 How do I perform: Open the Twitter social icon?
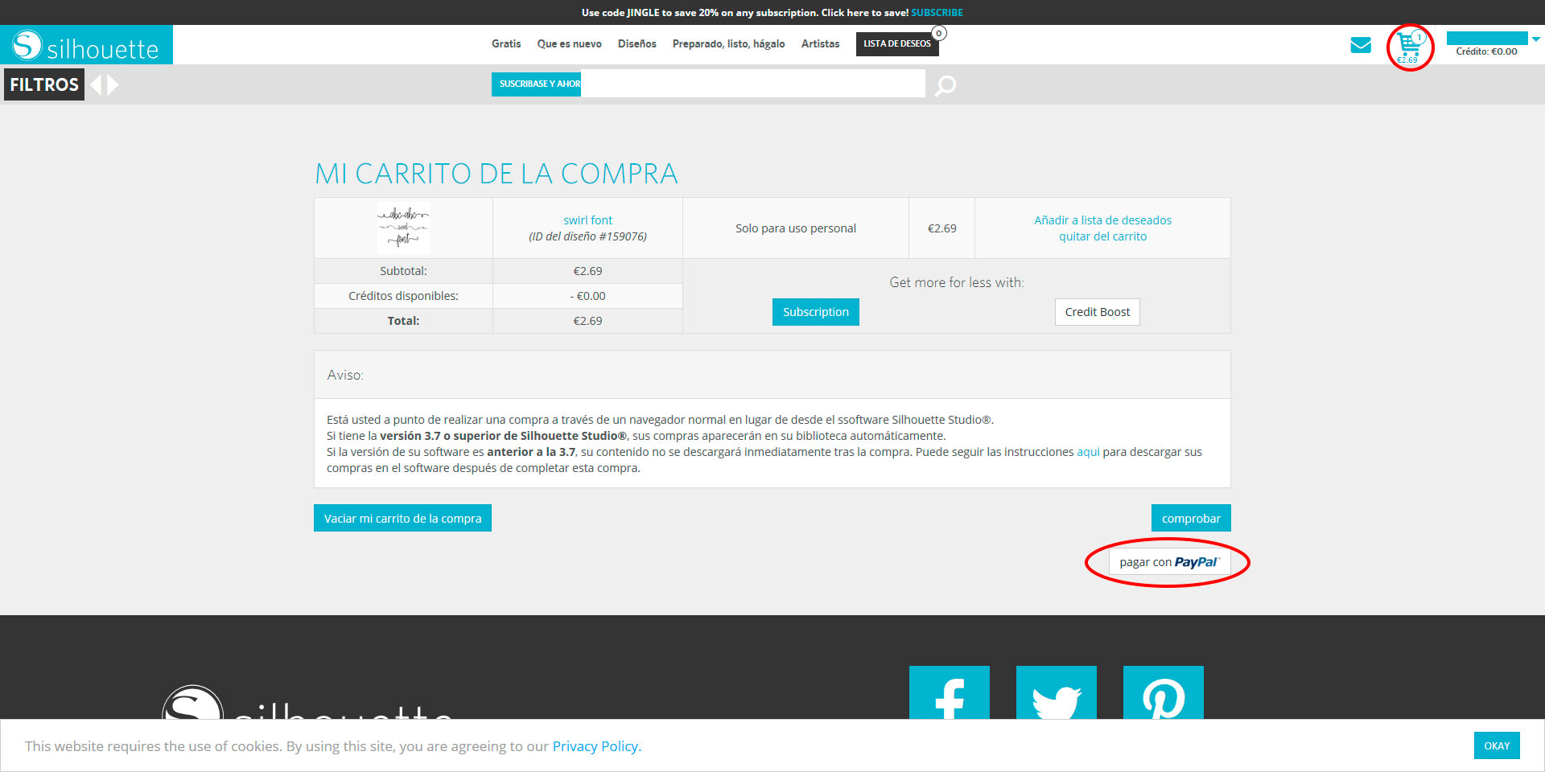(x=1057, y=692)
